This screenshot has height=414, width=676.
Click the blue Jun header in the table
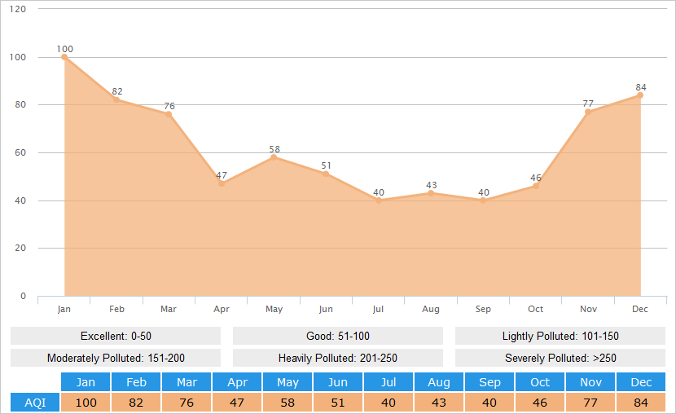point(338,382)
